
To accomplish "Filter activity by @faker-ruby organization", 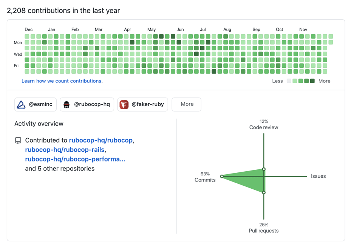I will pyautogui.click(x=142, y=104).
